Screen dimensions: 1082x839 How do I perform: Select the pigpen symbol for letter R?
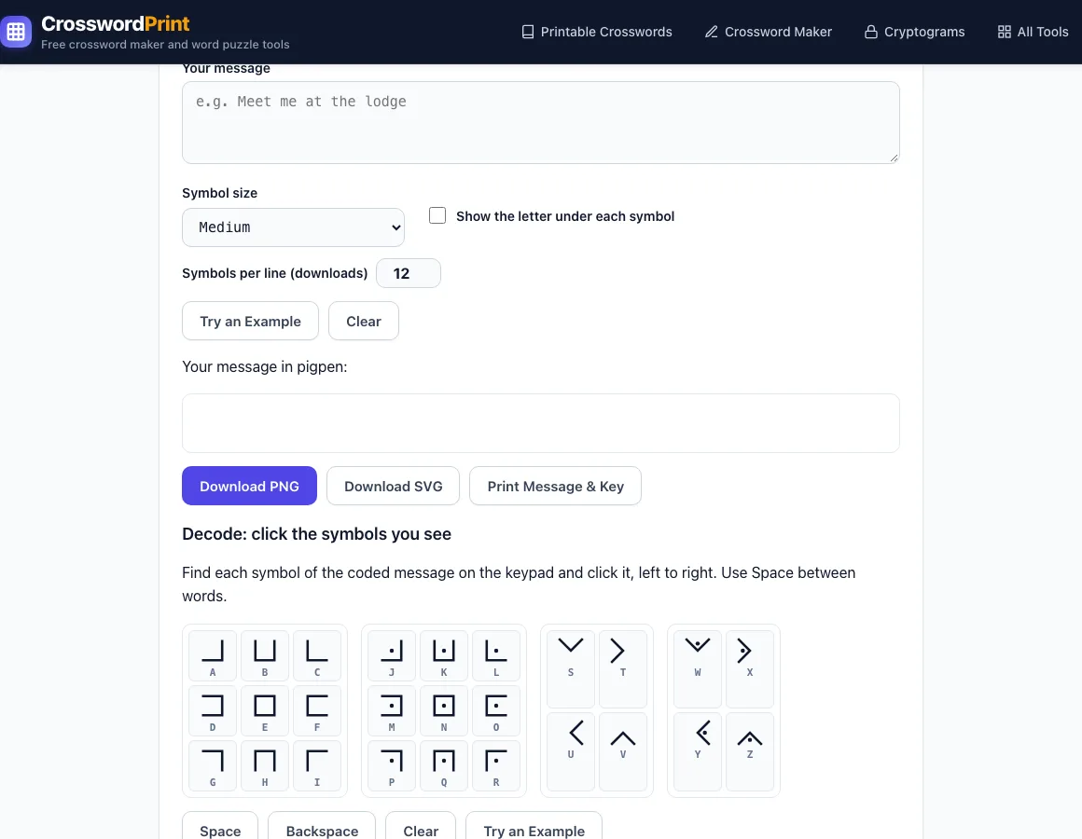496,766
